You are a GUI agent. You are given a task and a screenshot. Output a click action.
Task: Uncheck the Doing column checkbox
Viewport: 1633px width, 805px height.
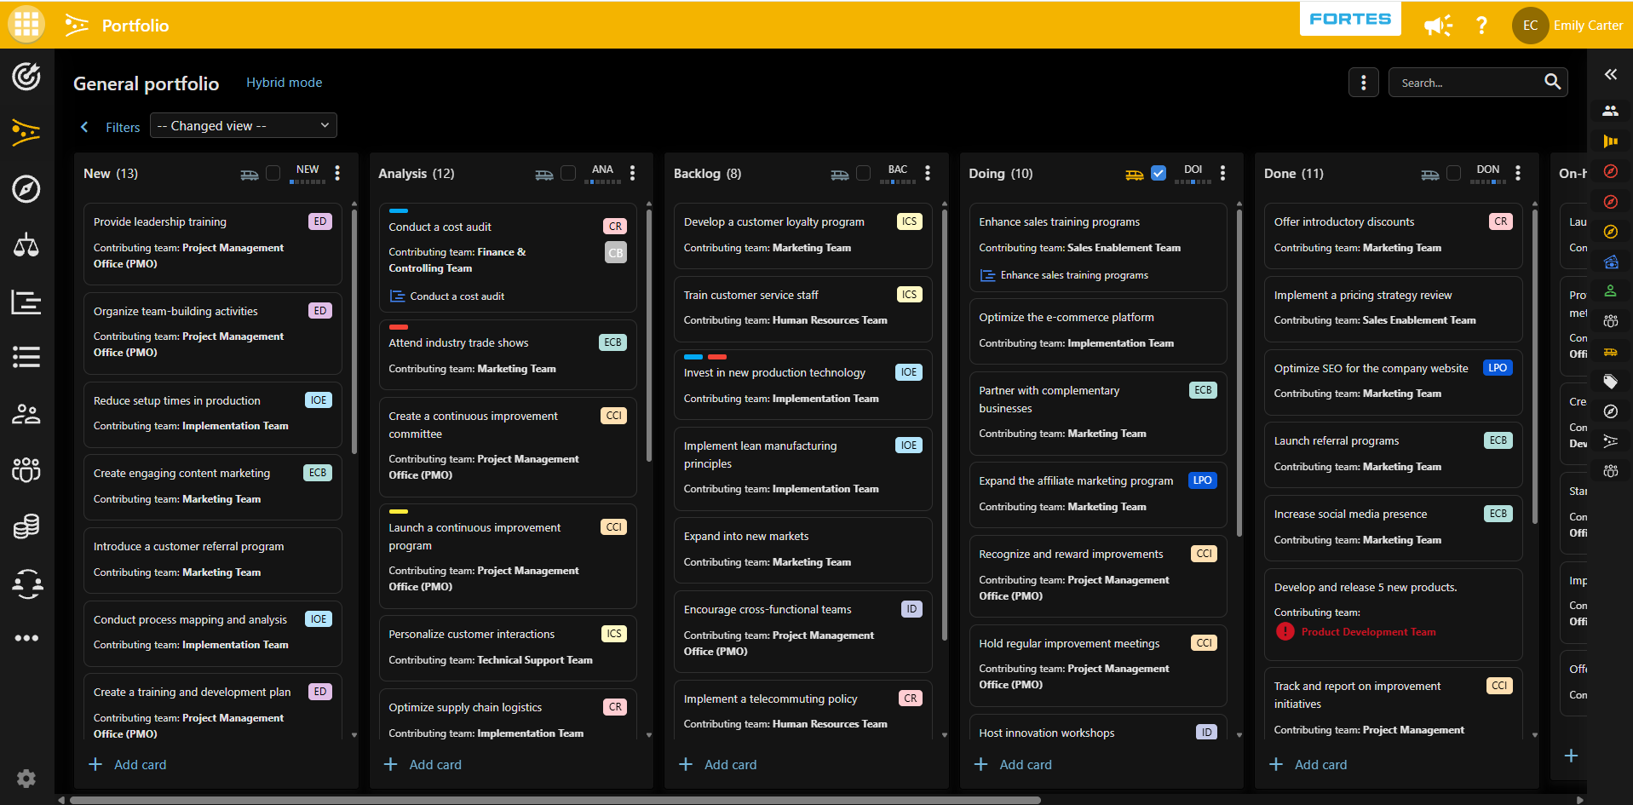(1159, 173)
